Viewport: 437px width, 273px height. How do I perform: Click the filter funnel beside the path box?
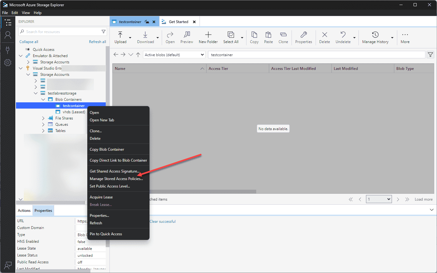click(430, 55)
